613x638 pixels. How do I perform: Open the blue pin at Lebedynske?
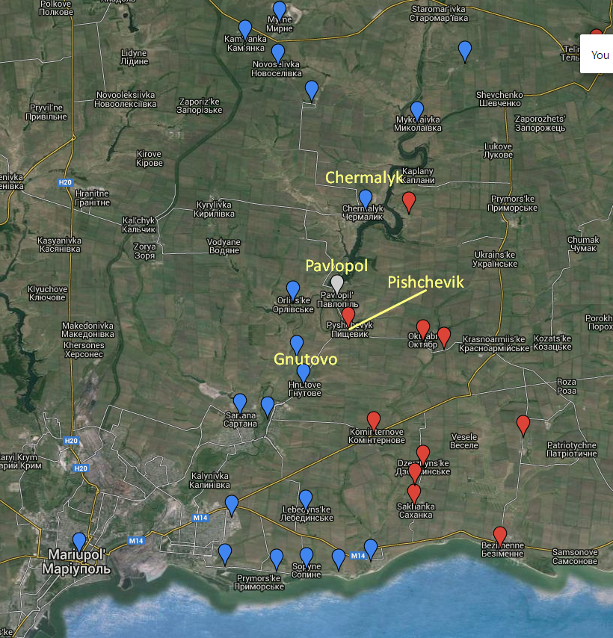(306, 498)
